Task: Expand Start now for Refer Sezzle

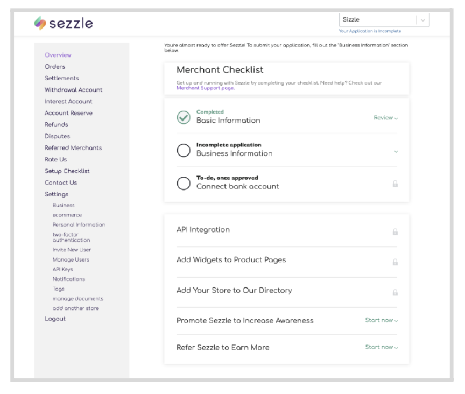Action: point(382,348)
